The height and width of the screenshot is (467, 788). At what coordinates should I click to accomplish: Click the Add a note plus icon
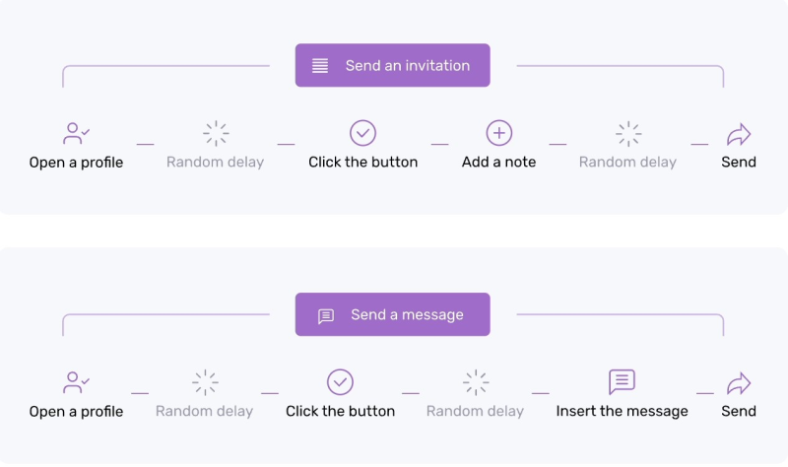499,133
